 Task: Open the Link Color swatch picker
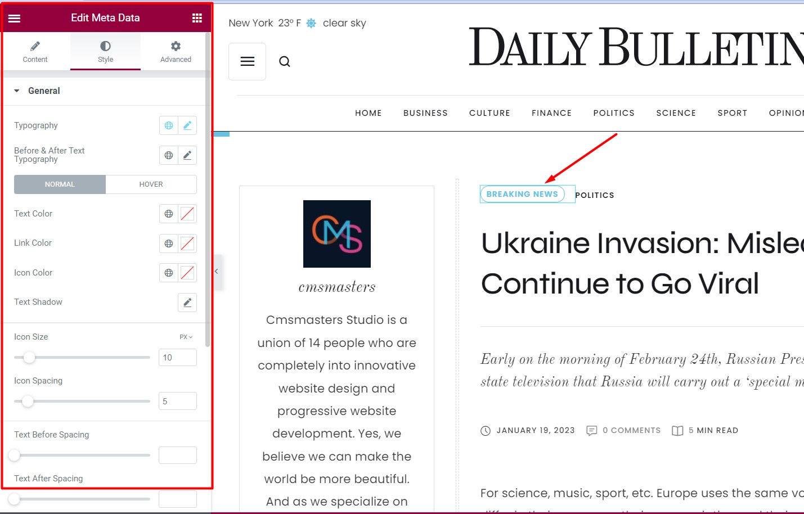coord(187,244)
